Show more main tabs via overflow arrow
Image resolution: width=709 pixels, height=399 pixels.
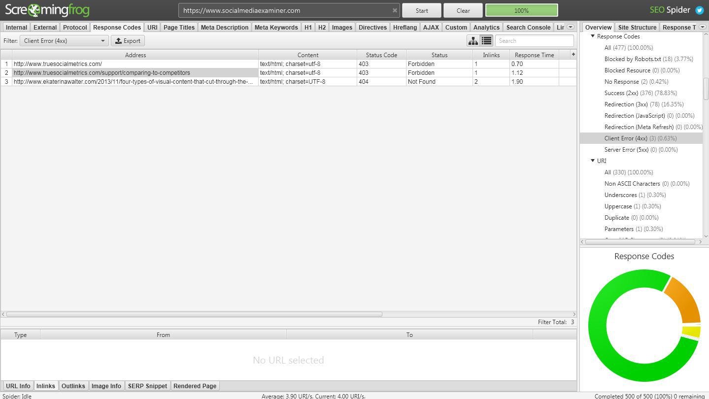571,27
